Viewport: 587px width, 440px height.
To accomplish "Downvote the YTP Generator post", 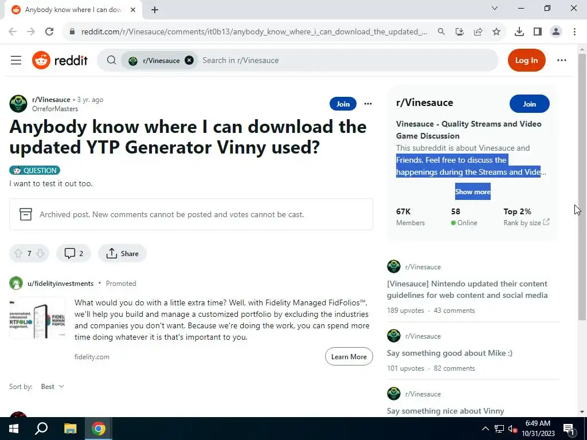I will click(40, 253).
